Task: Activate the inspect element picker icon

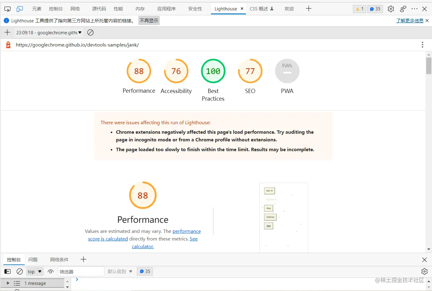Action: point(8,9)
